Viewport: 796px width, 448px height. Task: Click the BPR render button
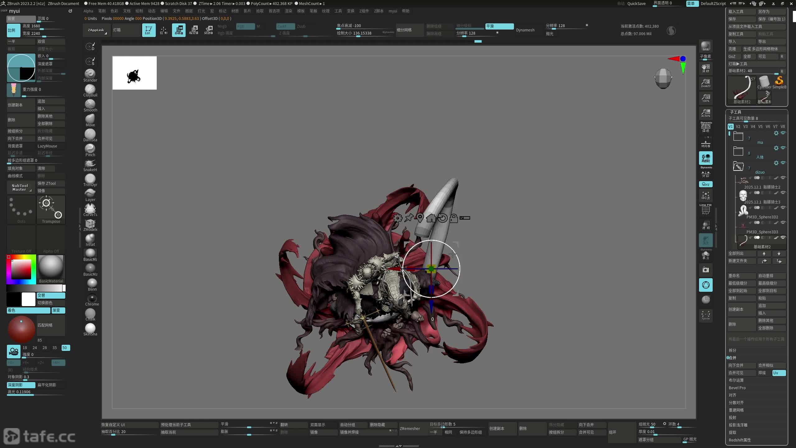click(x=706, y=46)
